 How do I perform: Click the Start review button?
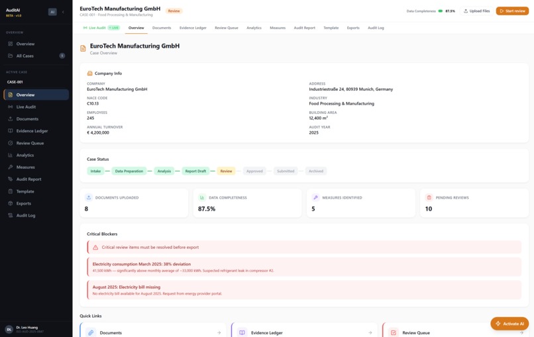[512, 11]
